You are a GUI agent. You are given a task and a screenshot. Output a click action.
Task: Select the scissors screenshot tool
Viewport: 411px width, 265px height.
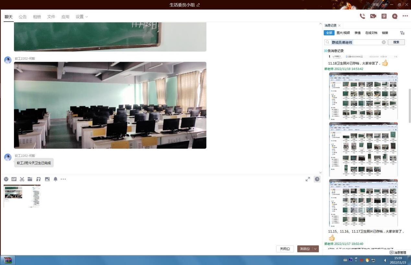pyautogui.click(x=22, y=179)
